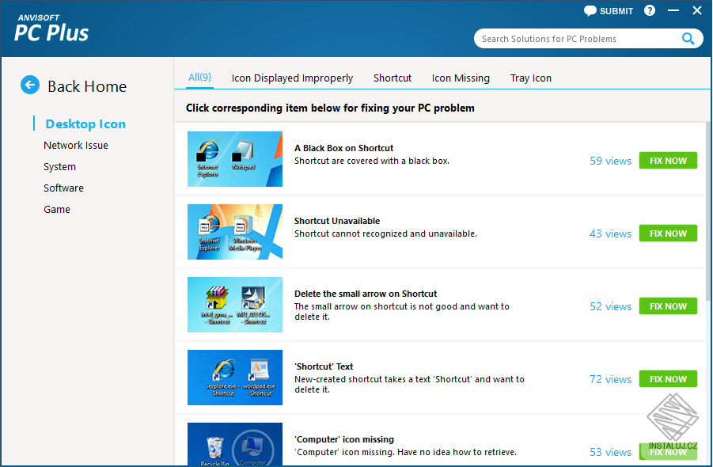Click the title ''Computer' icon missing'

click(x=344, y=439)
